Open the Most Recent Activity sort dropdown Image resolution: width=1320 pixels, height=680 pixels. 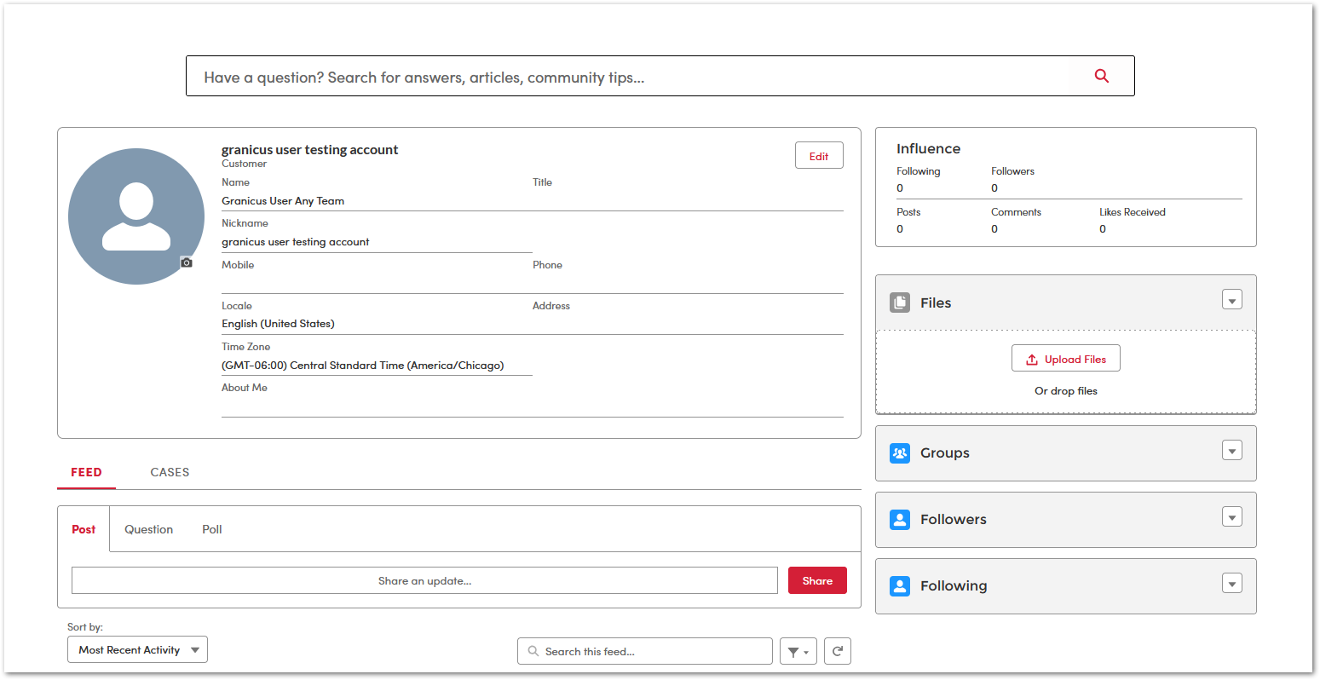[136, 648]
